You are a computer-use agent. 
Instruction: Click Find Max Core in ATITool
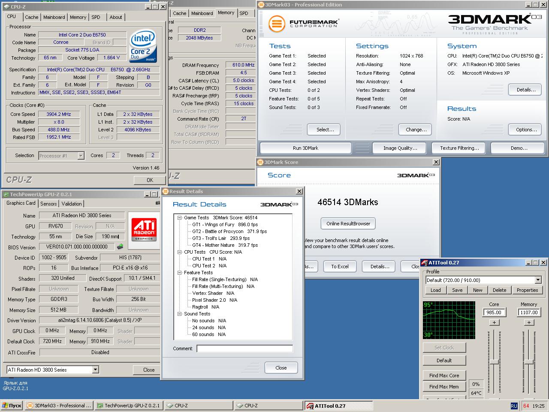[444, 376]
